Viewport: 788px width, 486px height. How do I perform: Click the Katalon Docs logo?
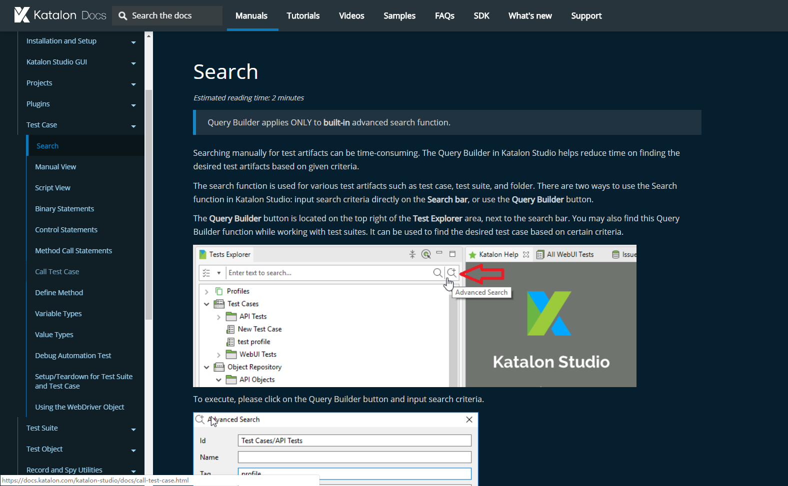tap(60, 15)
